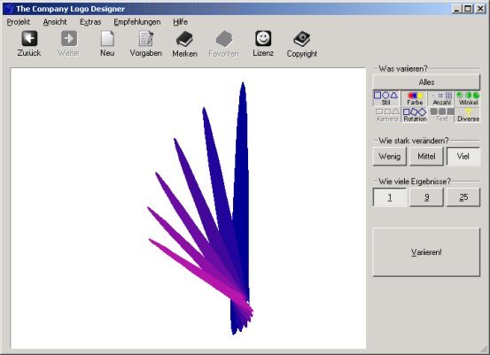The width and height of the screenshot is (490, 355).
Task: Toggle the Stil shapes variation
Action: tap(386, 98)
